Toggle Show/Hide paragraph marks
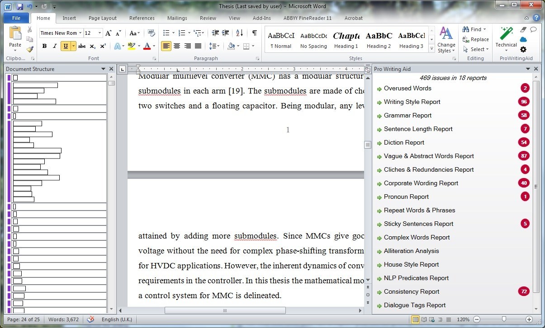The height and width of the screenshot is (328, 545). 255,33
